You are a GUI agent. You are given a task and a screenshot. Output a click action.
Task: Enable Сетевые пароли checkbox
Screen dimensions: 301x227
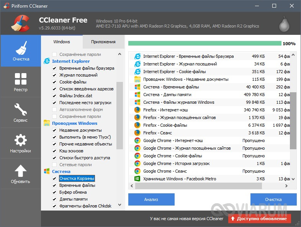pyautogui.click(x=54, y=165)
